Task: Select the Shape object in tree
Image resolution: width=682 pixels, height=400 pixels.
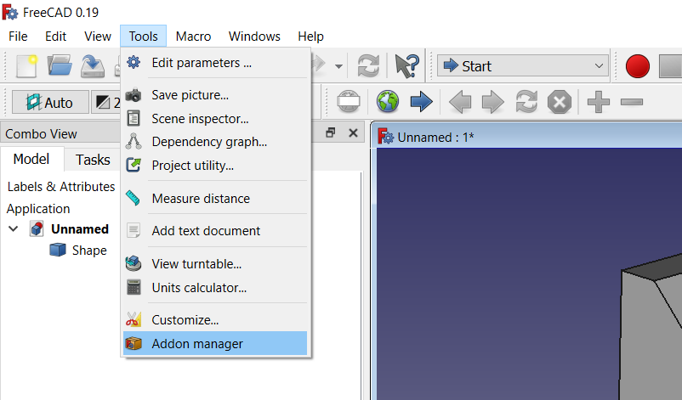Action: coord(89,251)
